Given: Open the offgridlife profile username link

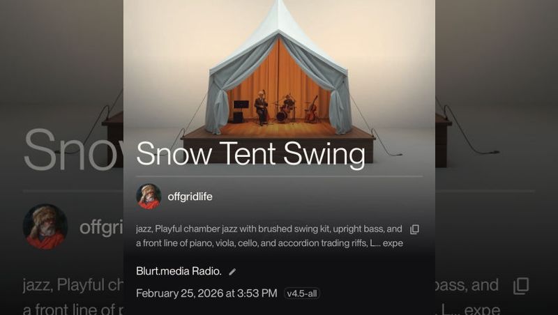Looking at the screenshot, I should point(190,197).
